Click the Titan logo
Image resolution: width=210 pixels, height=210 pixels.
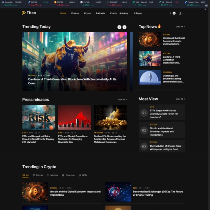(x=29, y=13)
